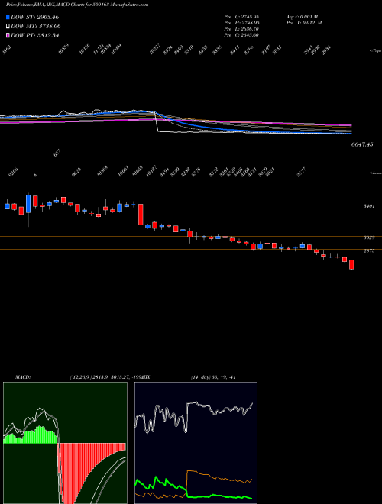
Task: Click the rotated 10137 low price label
Action: tap(151, 172)
